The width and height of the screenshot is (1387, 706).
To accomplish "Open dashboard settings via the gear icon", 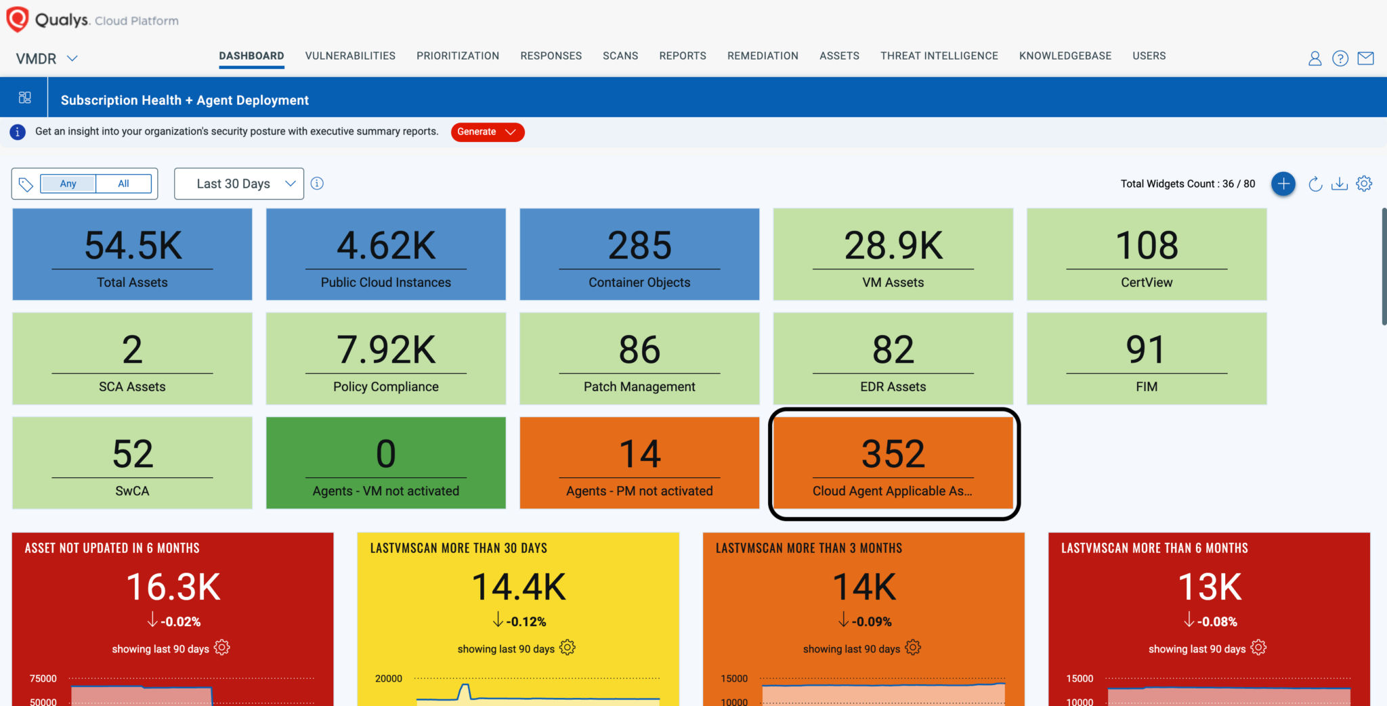I will [x=1364, y=183].
